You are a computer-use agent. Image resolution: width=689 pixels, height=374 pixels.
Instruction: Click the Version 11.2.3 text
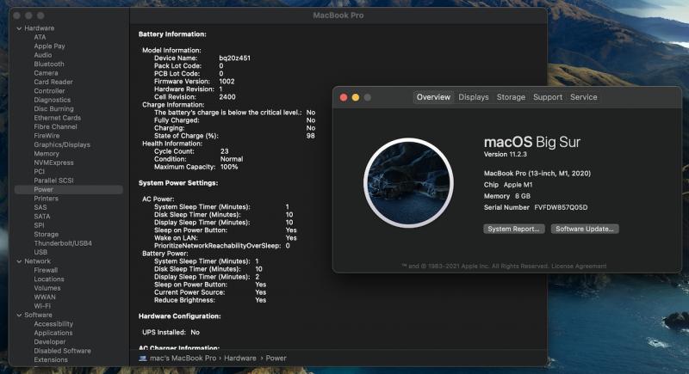coord(505,155)
